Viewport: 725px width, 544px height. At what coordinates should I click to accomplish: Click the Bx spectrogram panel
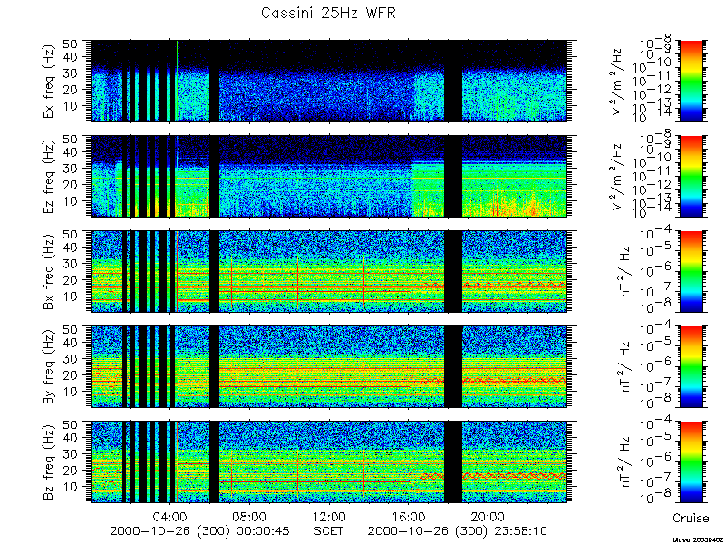(x=329, y=271)
